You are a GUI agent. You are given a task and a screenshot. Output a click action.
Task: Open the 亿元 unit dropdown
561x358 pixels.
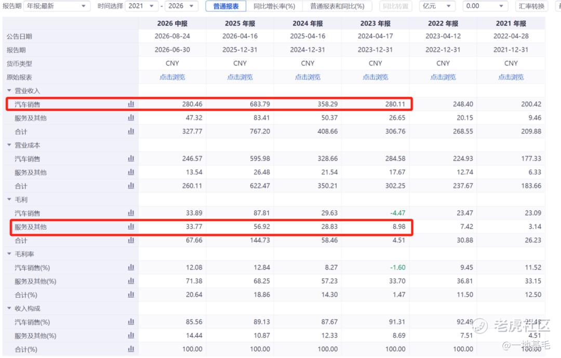pyautogui.click(x=437, y=6)
